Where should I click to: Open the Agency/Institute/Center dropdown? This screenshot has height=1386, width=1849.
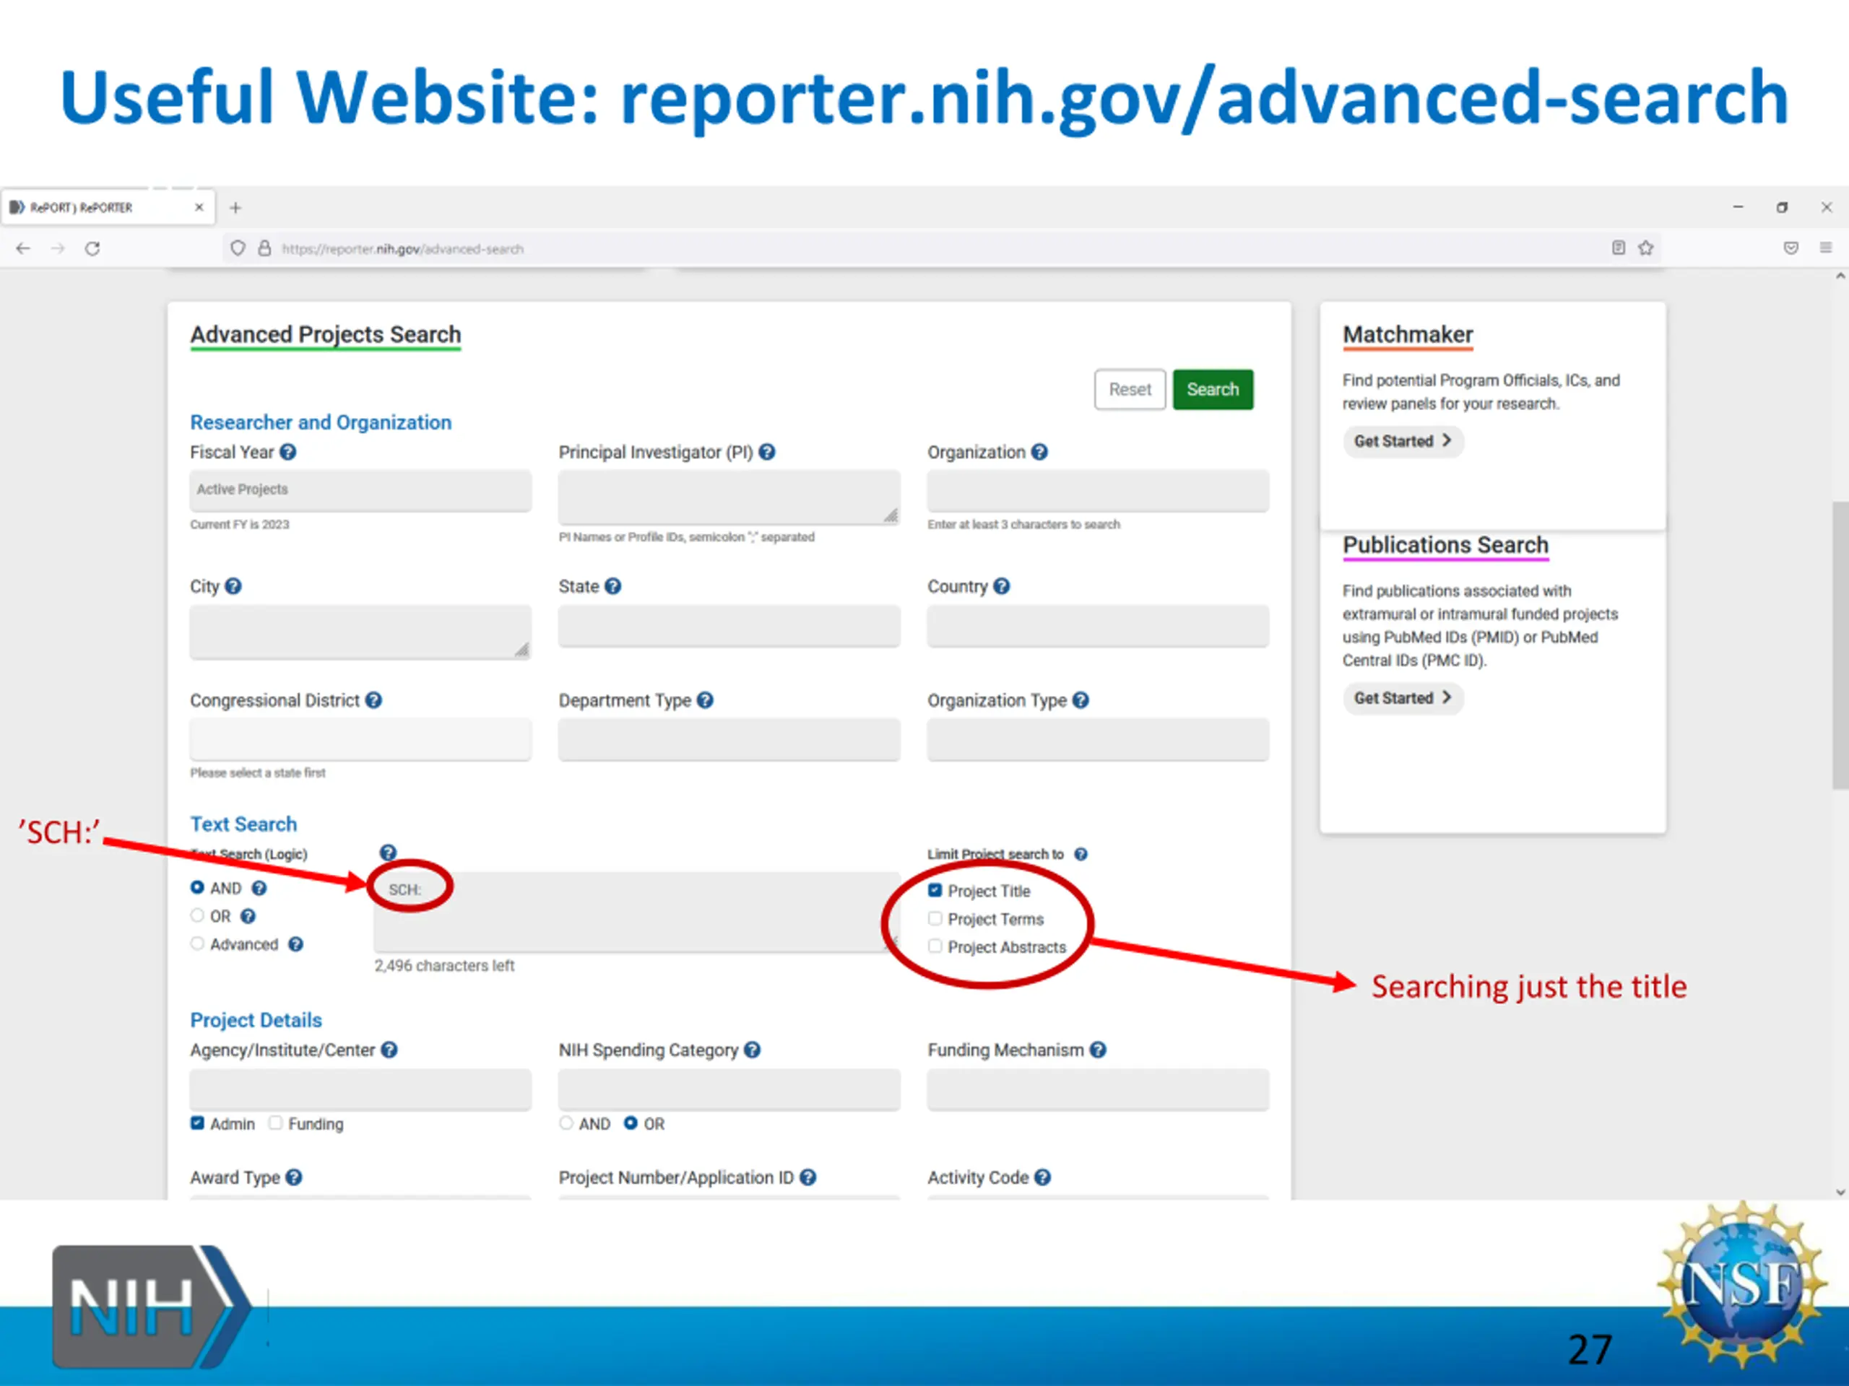click(x=360, y=1089)
